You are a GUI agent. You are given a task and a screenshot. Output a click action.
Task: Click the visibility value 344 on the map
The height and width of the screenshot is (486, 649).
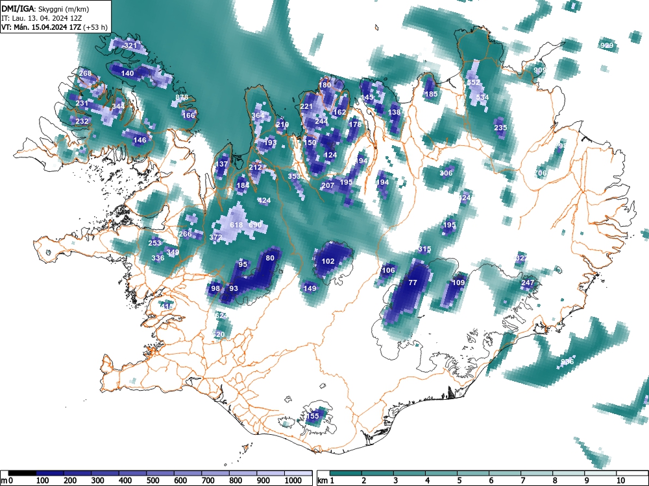[118, 106]
